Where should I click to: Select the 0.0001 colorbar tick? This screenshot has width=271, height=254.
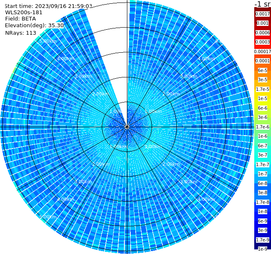[x=263, y=61]
